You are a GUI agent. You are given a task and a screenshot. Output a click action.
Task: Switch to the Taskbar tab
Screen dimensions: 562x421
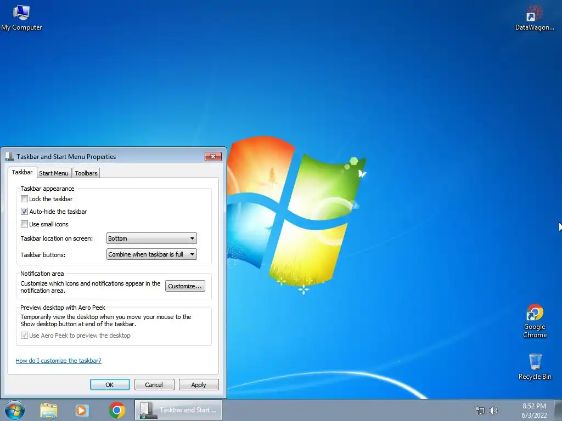coord(22,172)
